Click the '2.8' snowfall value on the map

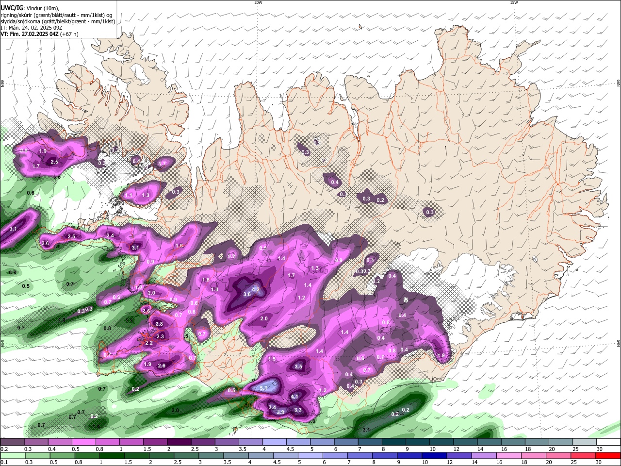click(159, 324)
